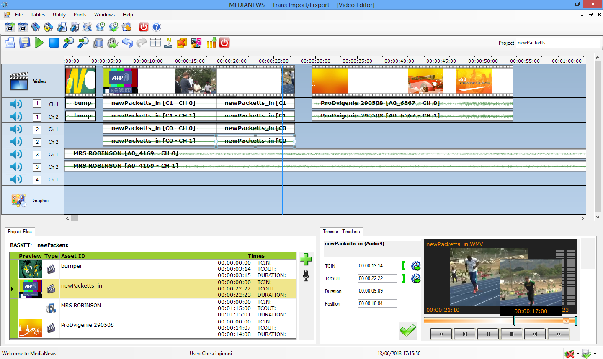This screenshot has height=359, width=603.
Task: Add an asset with the green plus icon
Action: pos(306,260)
